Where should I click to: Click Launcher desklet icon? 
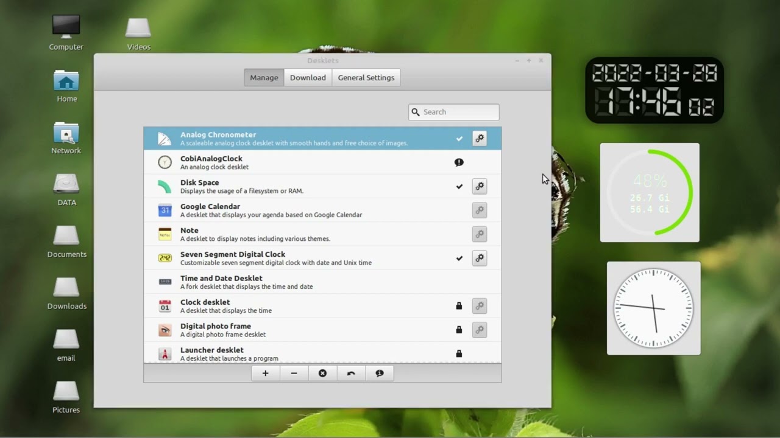click(165, 353)
